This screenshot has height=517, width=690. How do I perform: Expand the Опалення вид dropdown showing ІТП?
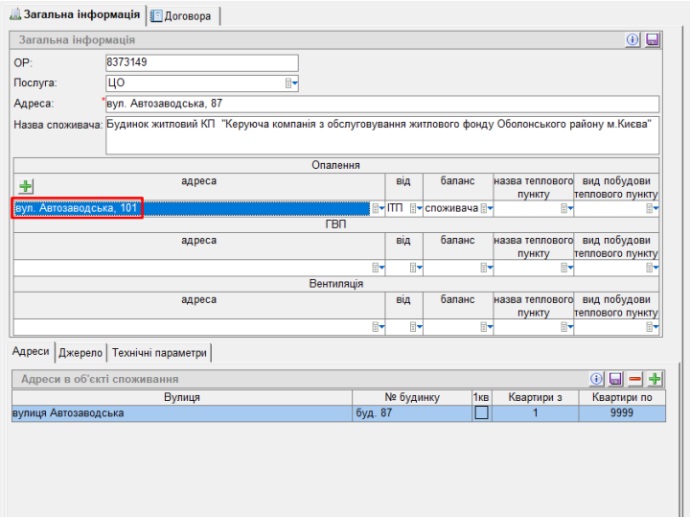415,208
